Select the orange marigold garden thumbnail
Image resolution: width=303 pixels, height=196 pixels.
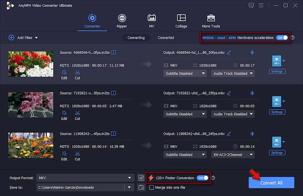coord(31,145)
